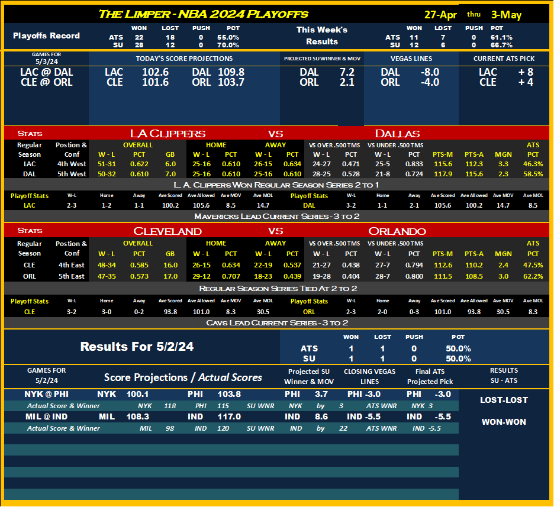Click 'L.A. Clippers Won Regular Season Series' banner

[276, 185]
